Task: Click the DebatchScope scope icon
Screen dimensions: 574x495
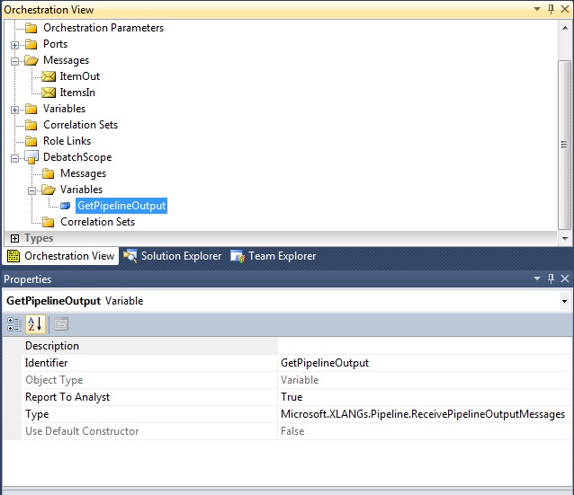Action: (31, 157)
